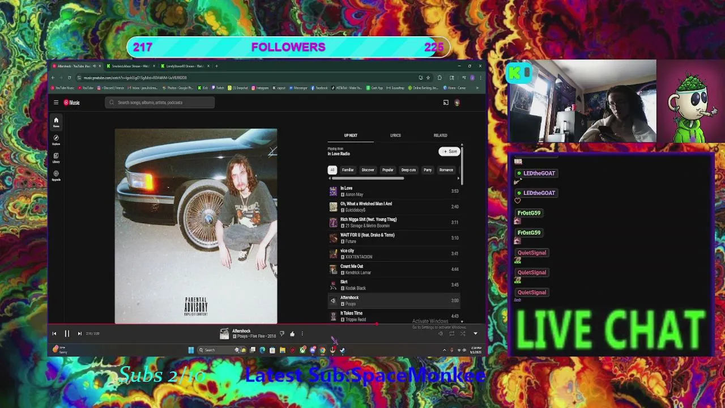Play In Love by Aaron May

(x=395, y=192)
